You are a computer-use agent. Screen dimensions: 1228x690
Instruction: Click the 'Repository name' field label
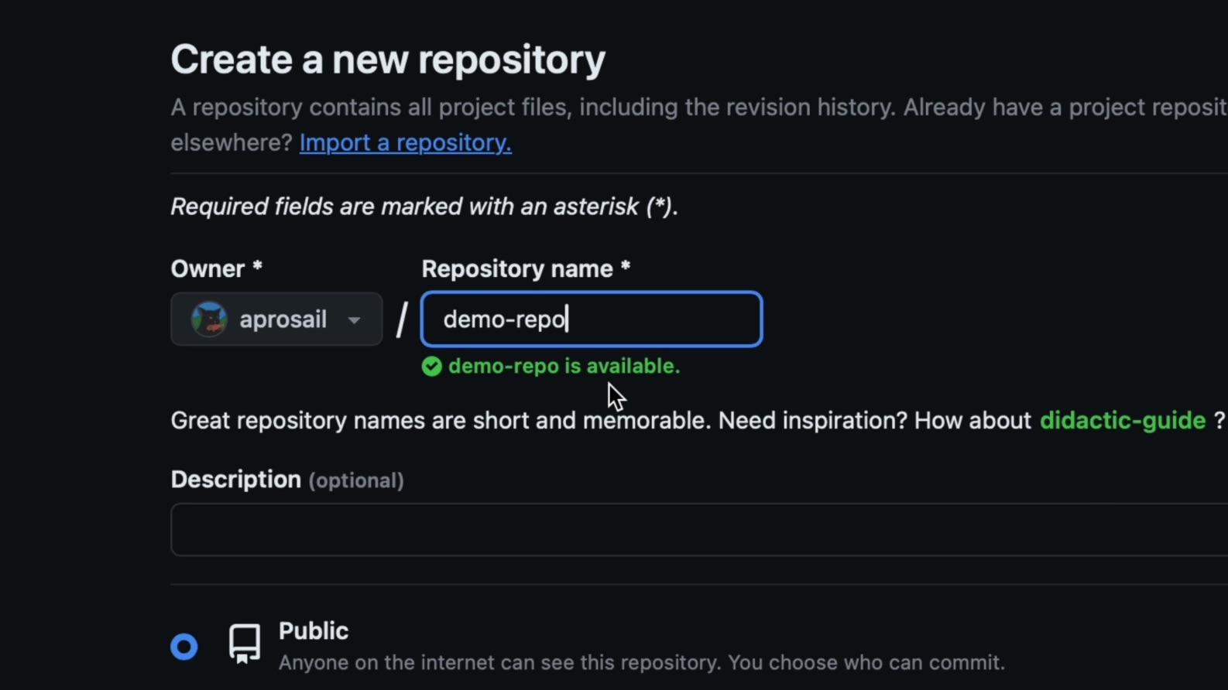(x=517, y=269)
